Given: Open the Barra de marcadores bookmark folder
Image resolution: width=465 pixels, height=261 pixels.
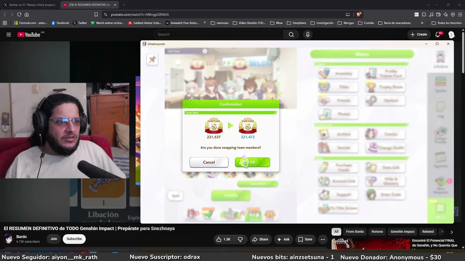Looking at the screenshot, I should 394,23.
